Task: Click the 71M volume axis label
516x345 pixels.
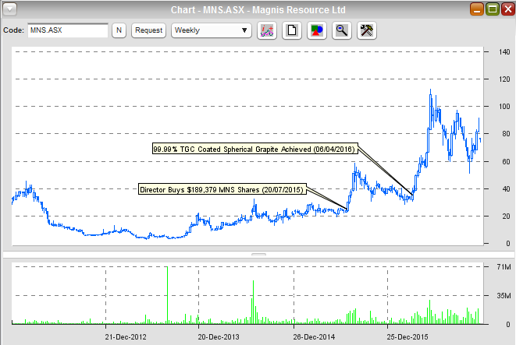Action: pyautogui.click(x=504, y=267)
